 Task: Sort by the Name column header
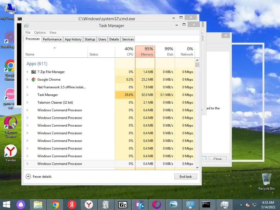point(56,52)
